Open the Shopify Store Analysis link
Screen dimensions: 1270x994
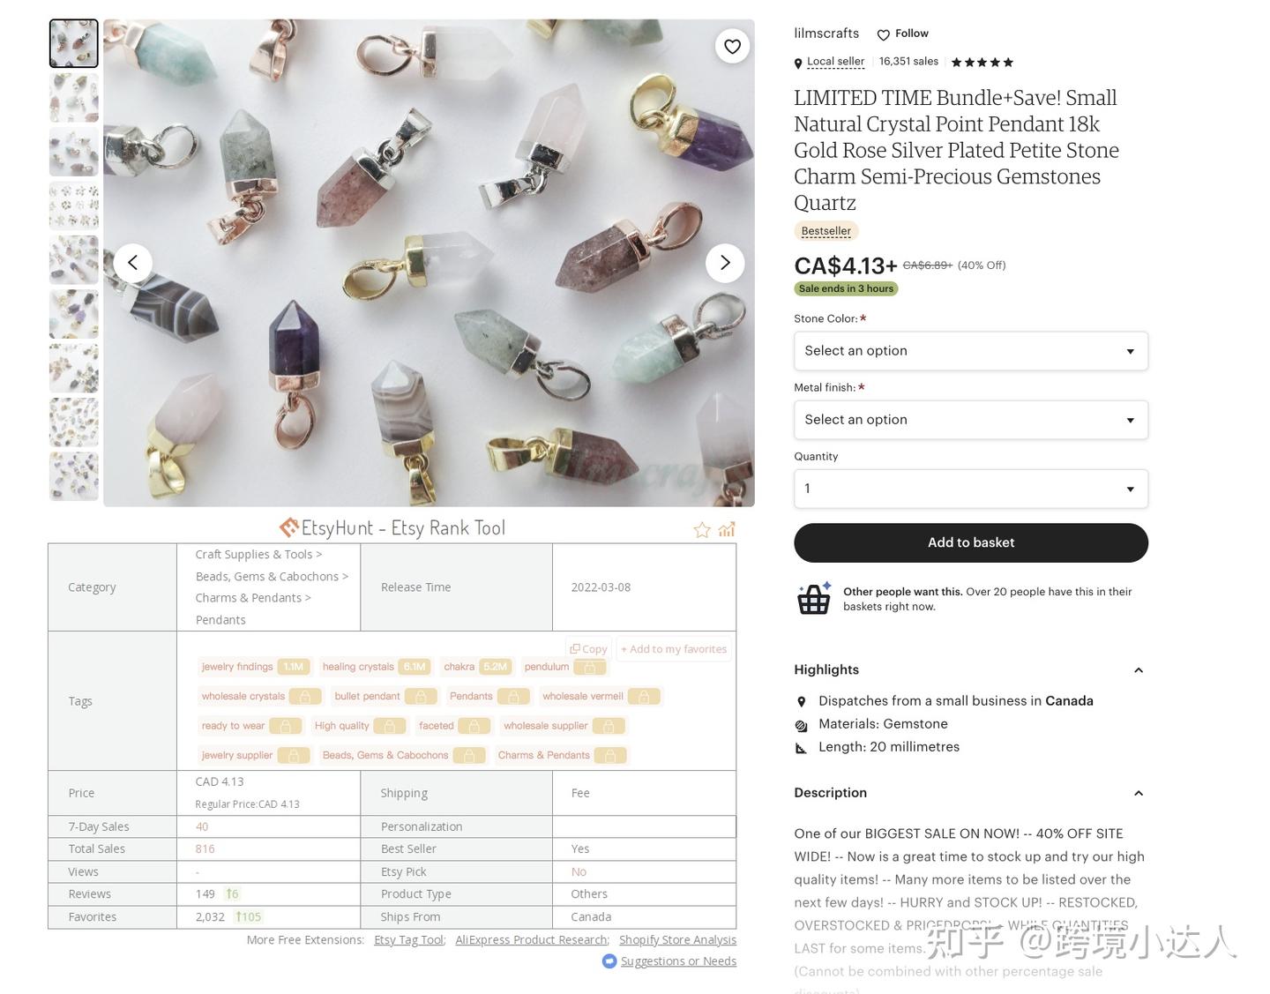[x=677, y=939]
